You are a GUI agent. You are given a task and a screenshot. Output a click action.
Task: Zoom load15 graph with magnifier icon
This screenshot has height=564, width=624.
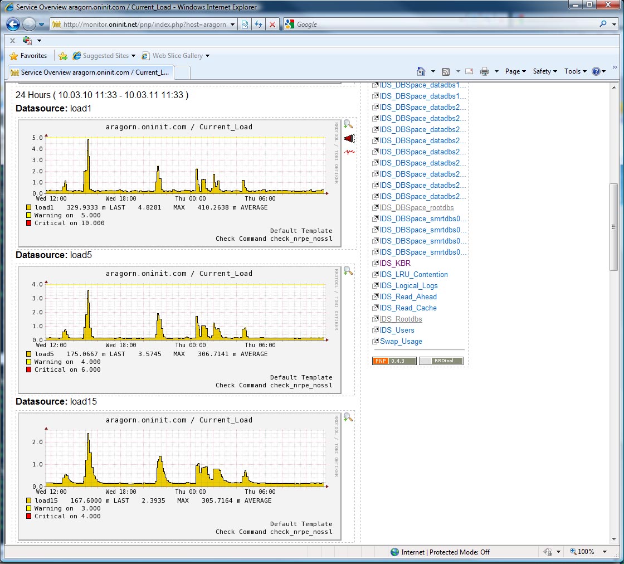point(348,417)
